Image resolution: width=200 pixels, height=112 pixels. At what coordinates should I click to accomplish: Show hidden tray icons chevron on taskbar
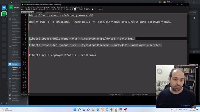[x=171, y=110]
